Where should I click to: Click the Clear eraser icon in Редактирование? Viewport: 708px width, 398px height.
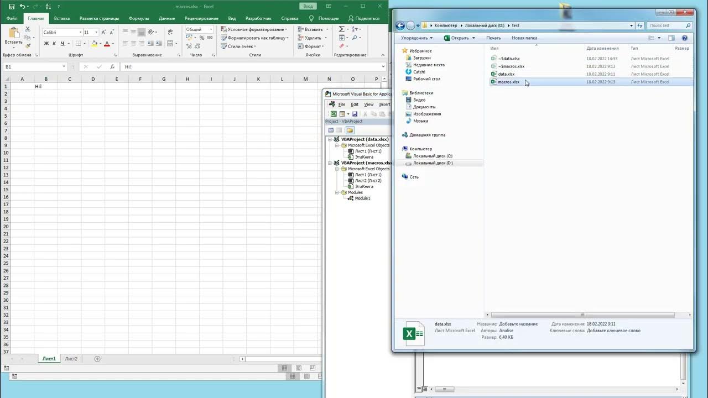coord(341,46)
